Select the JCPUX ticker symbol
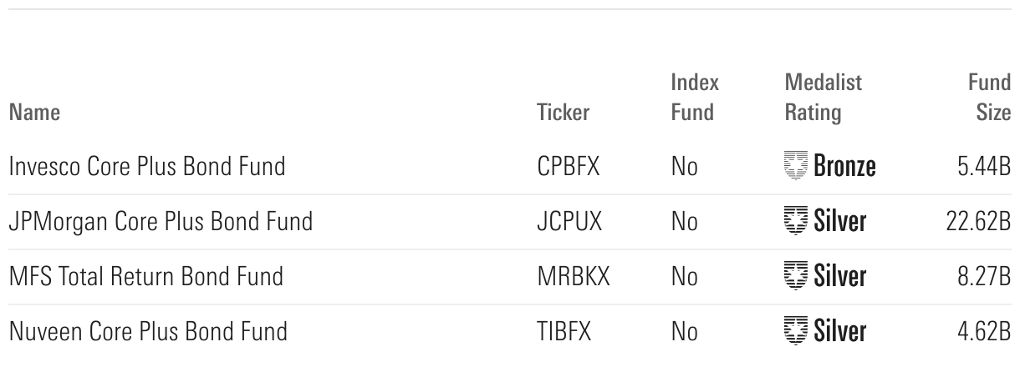The width and height of the screenshot is (1020, 367). pyautogui.click(x=568, y=222)
